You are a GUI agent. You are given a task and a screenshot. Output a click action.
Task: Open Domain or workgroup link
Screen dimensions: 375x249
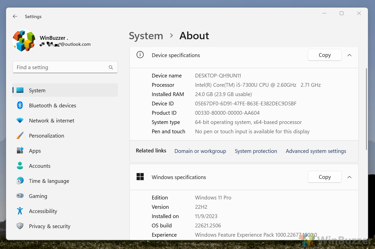(x=200, y=151)
